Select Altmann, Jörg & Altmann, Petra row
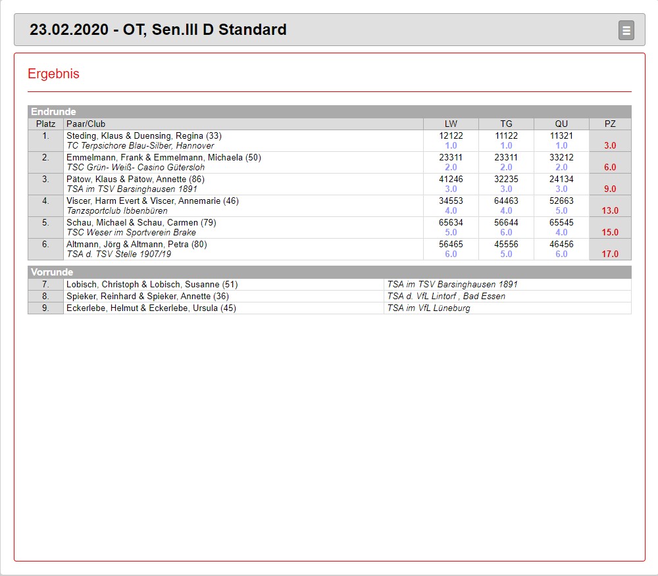 (x=136, y=245)
